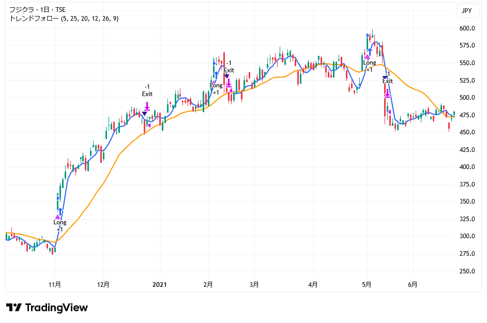Click the purple up triangle above May Long label
The height and width of the screenshot is (323, 487).
point(367,57)
